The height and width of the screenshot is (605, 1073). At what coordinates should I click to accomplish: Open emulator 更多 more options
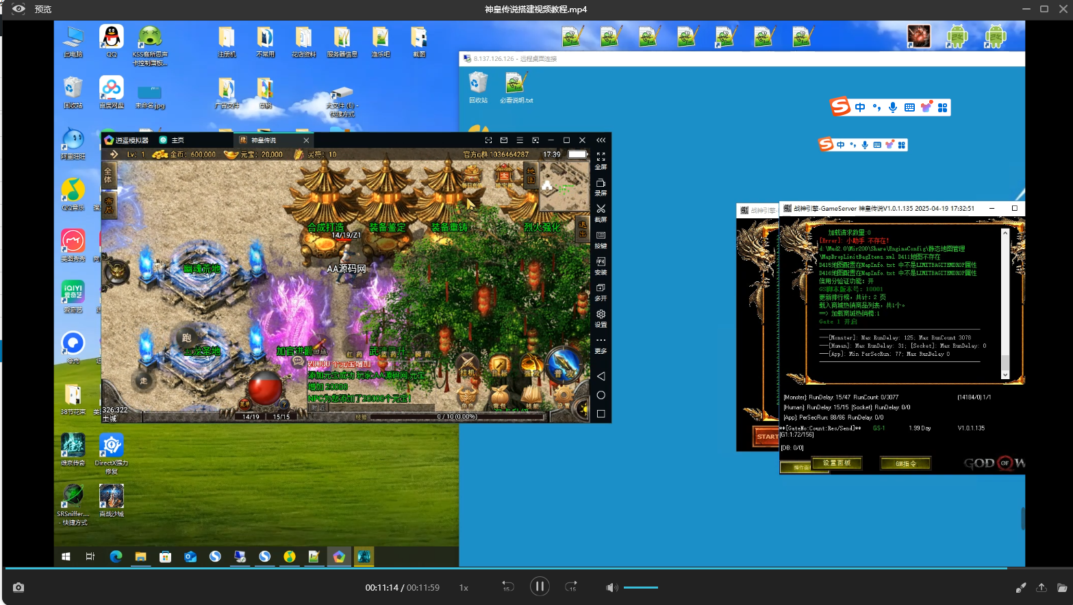[601, 344]
